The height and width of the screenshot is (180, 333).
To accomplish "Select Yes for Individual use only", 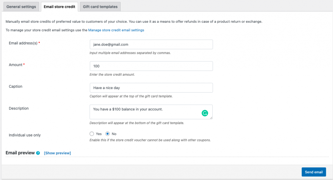I will pyautogui.click(x=92, y=134).
